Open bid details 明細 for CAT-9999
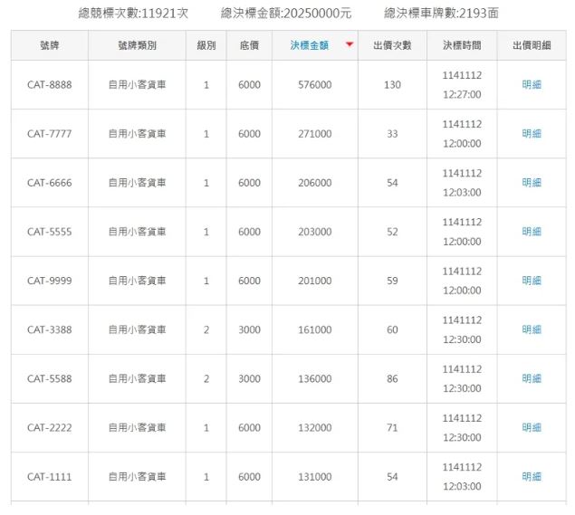This screenshot has height=515, width=575. tap(532, 281)
